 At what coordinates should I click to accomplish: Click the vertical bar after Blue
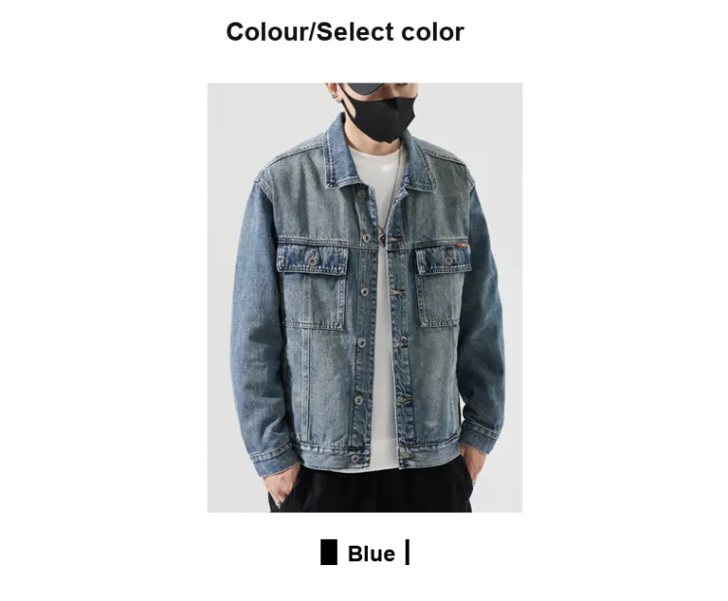407,552
